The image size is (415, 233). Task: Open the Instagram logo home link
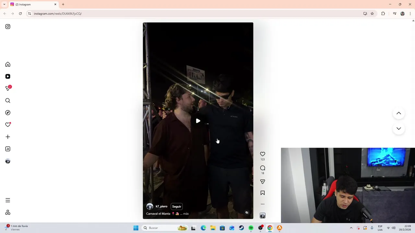[x=8, y=27]
